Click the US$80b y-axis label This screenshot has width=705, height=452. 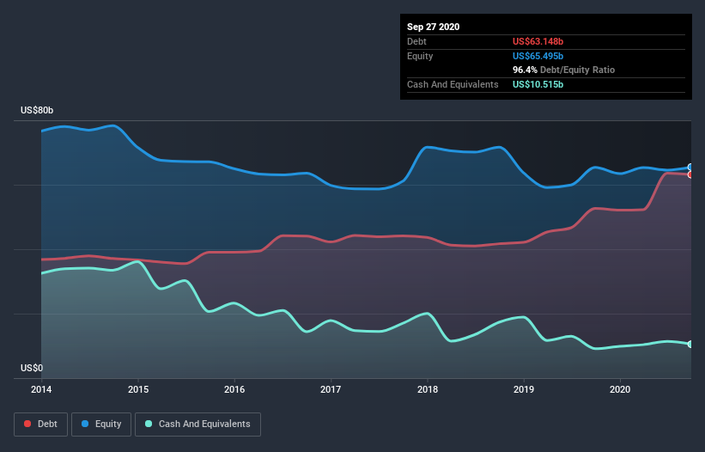(x=37, y=110)
